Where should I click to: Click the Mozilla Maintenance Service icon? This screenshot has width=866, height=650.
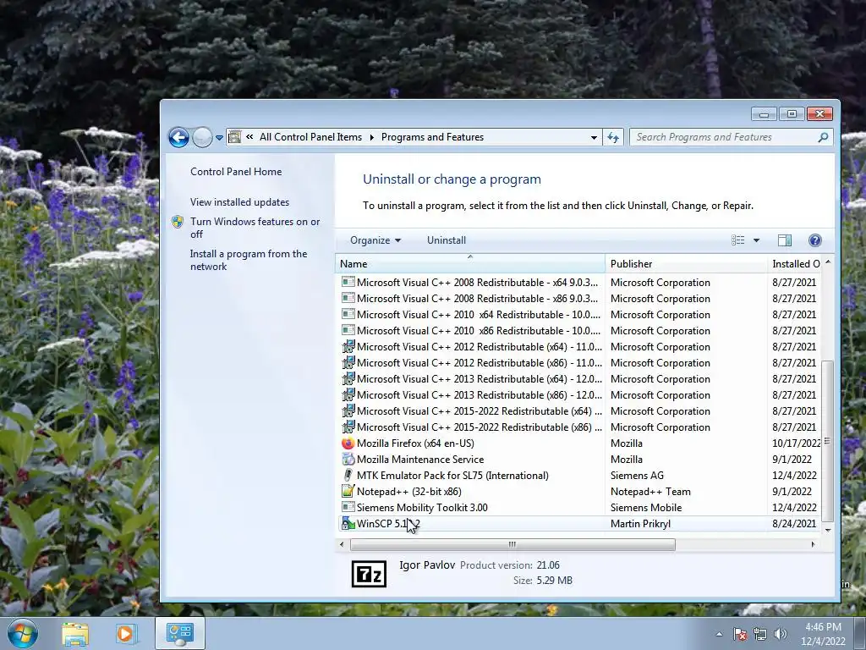(348, 459)
